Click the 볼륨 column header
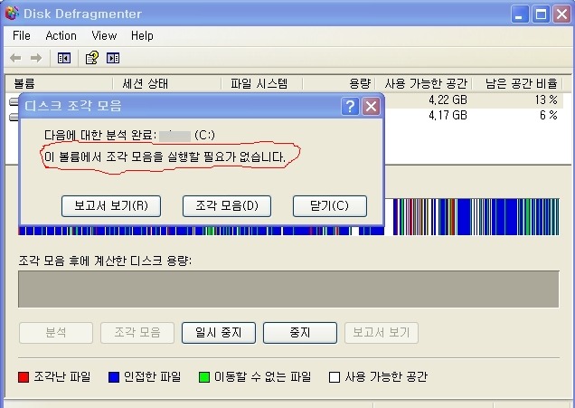 click(x=59, y=83)
